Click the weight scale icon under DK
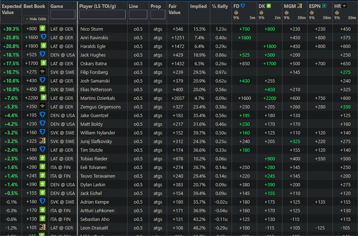 tap(261, 12)
